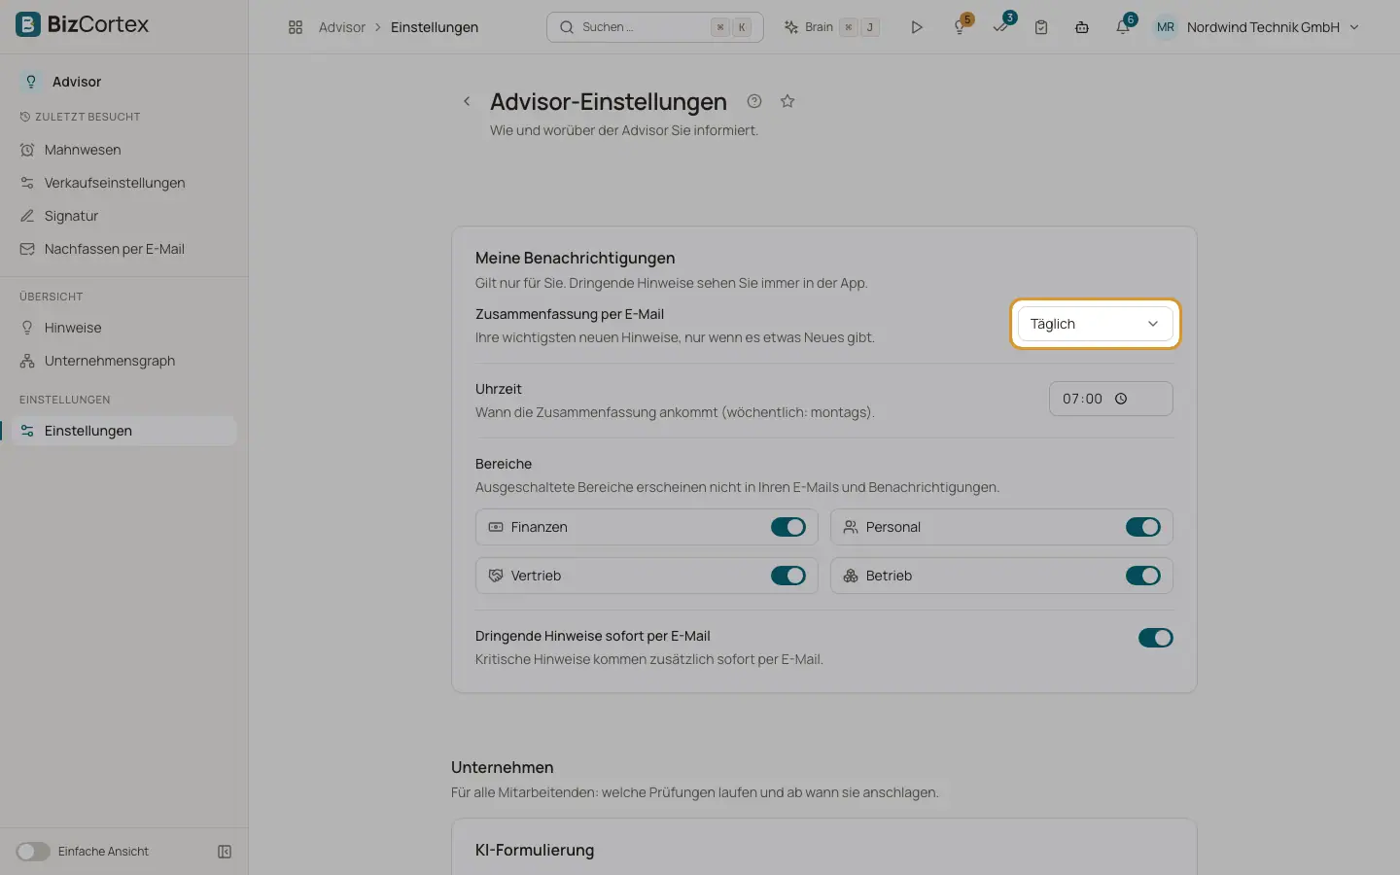Go back using the arrow beside Advisor-Einstellungen
Screen dimensions: 1400x875
467,101
